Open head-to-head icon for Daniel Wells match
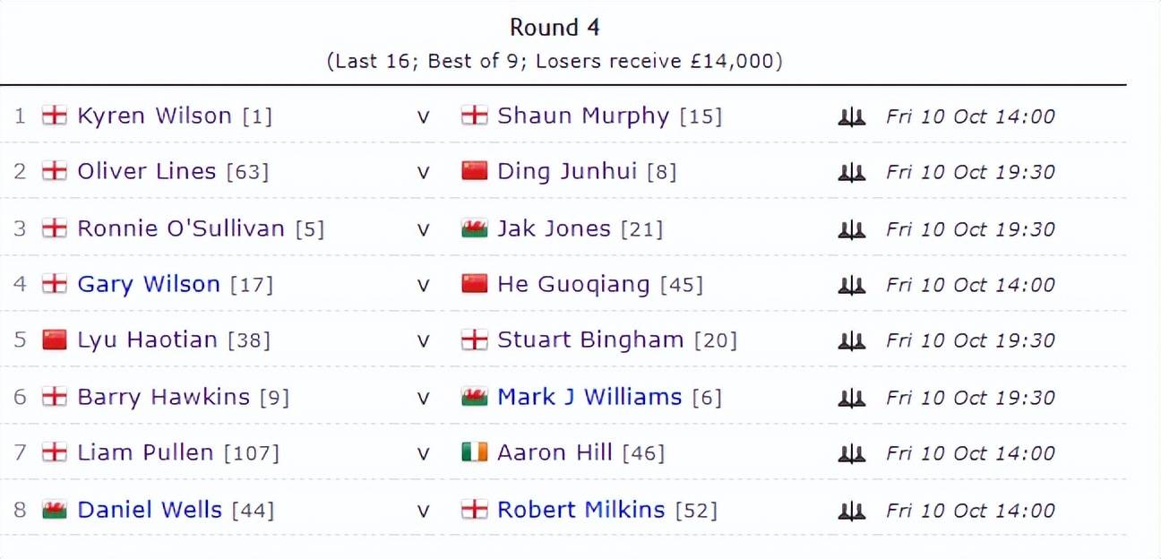Screen dimensions: 1161x559 click(x=851, y=511)
